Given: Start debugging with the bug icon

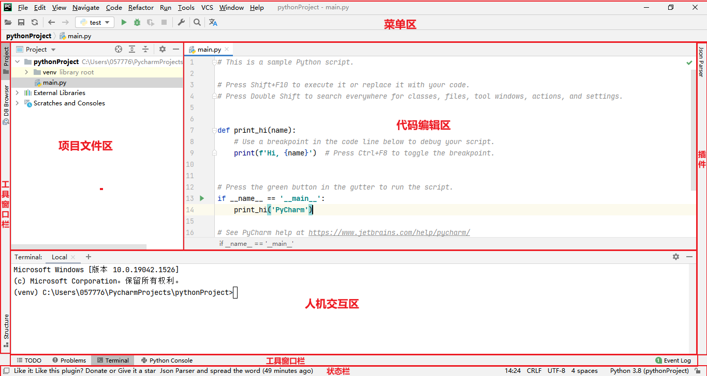Looking at the screenshot, I should [137, 23].
